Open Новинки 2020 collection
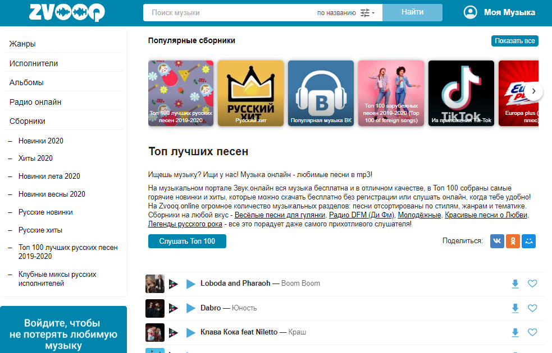 41,141
